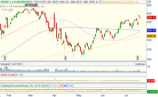Viewport: 158px width, 97px height.
Task: Click the 500 price axis label
Action: (149, 59)
